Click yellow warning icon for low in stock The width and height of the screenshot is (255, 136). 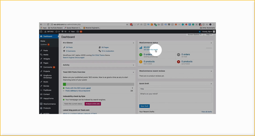click(x=141, y=62)
